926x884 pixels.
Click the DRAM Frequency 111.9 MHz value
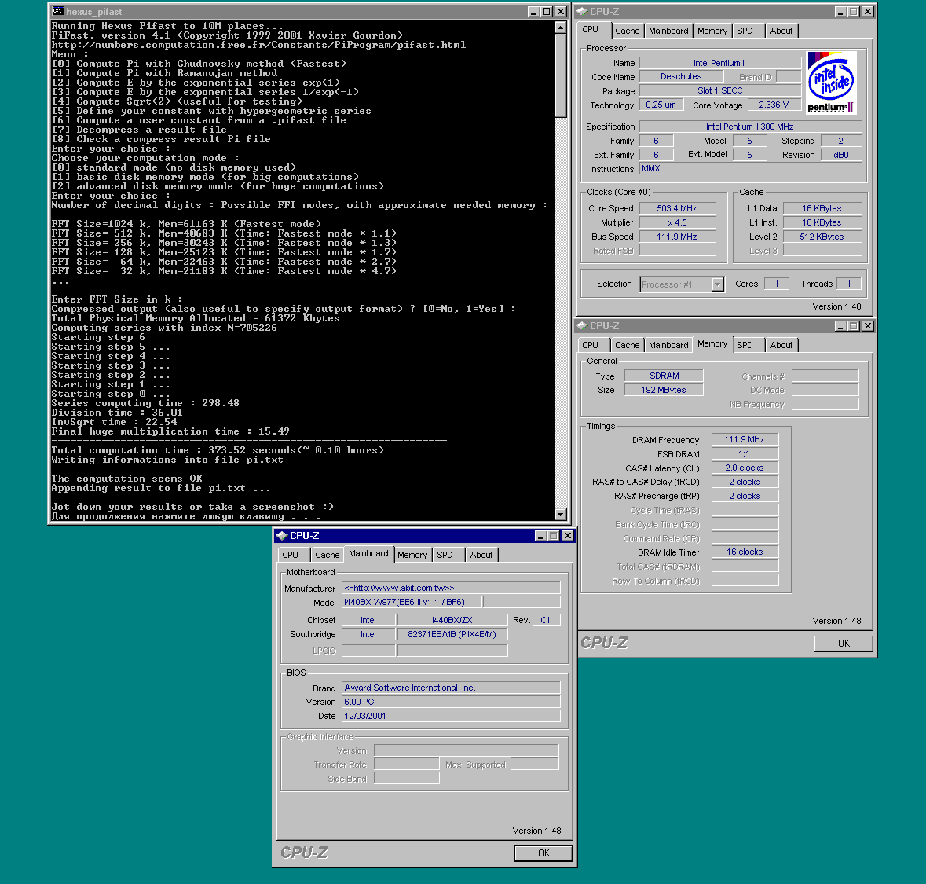pos(745,439)
